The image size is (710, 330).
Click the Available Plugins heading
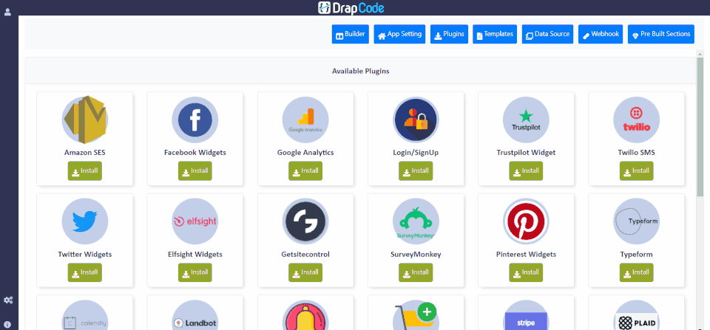coord(360,71)
